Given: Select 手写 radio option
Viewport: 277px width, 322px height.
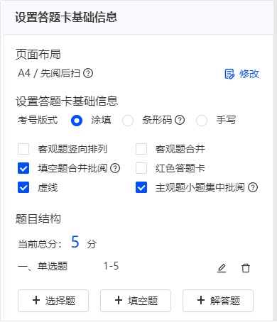Looking at the screenshot, I should tap(202, 121).
